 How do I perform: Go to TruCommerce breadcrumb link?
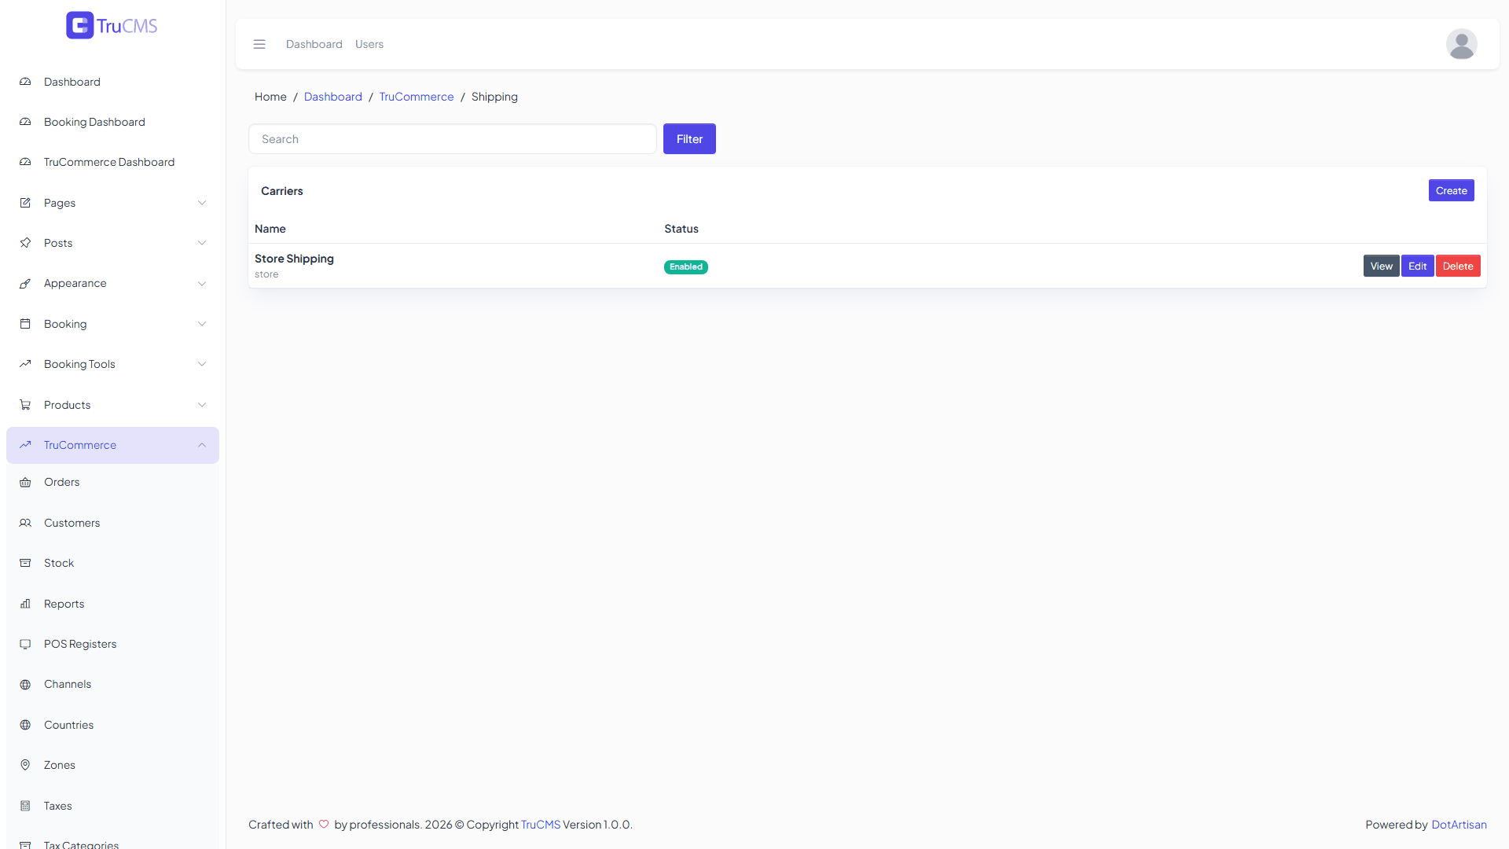417,97
